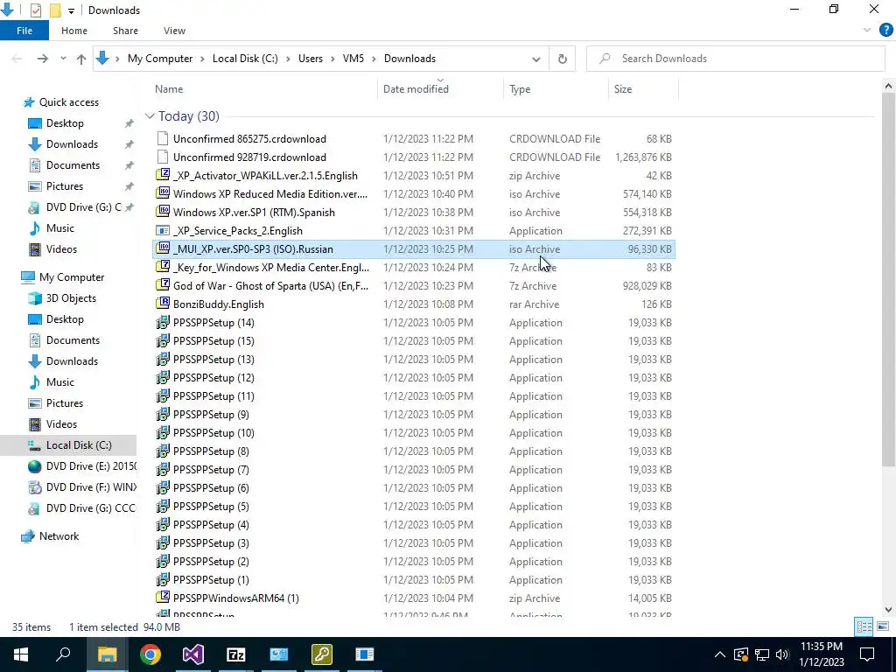Select _Key_for_Windows XP Media Center 7z file
Screen dimensions: 896x672
[414, 268]
